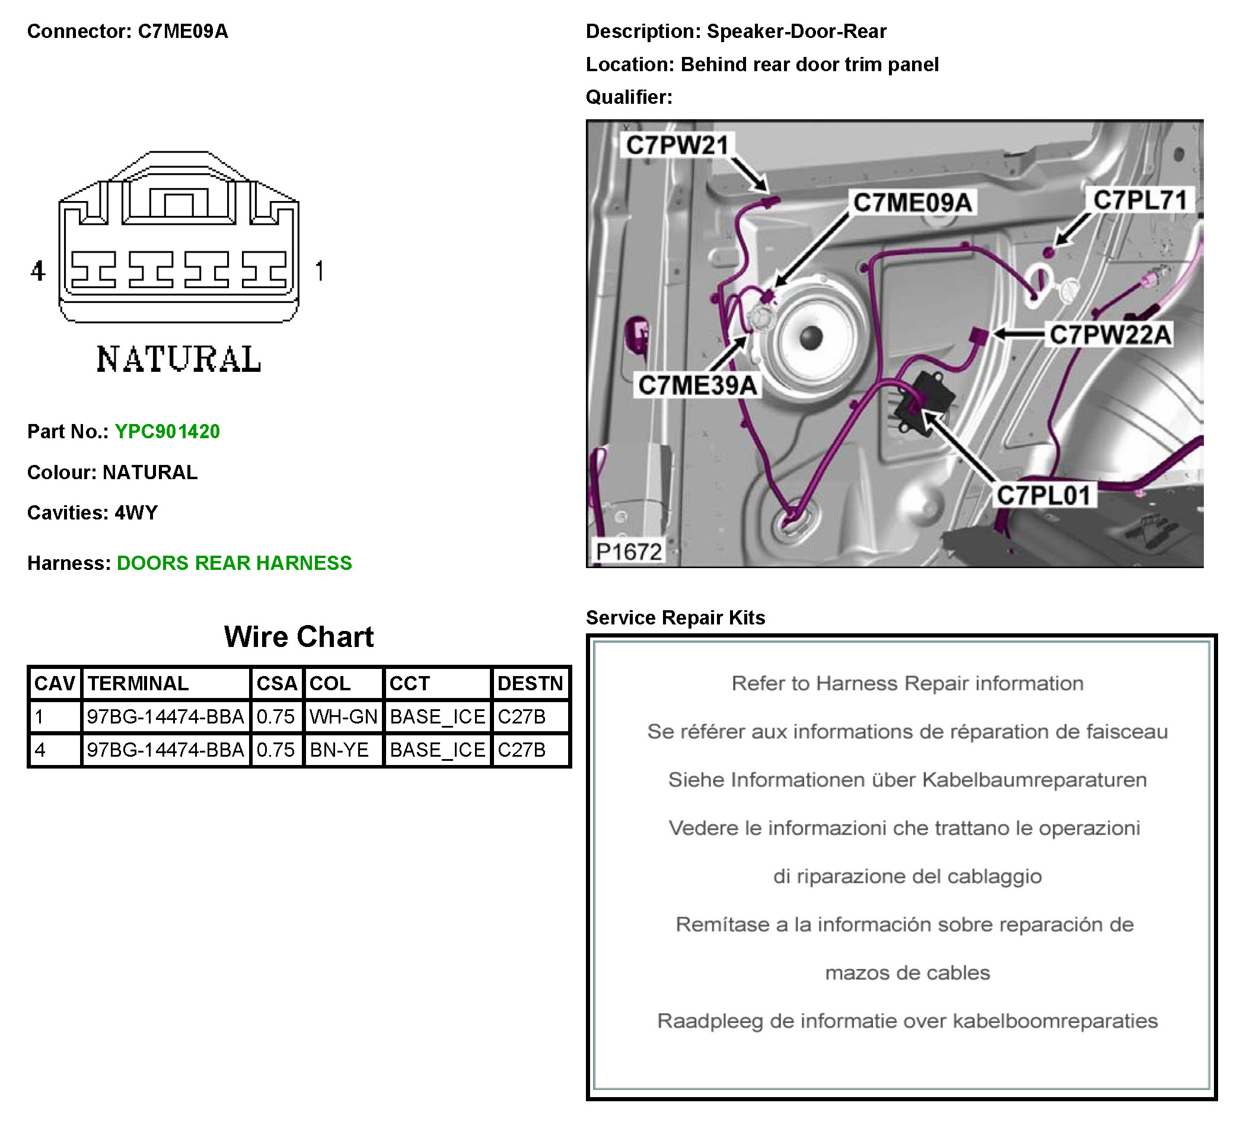Click the WH-GN colour cell in row 1

tap(343, 717)
